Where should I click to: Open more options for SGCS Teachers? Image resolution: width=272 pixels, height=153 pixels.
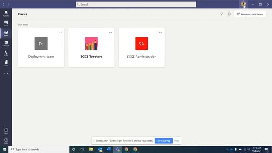pyautogui.click(x=110, y=32)
